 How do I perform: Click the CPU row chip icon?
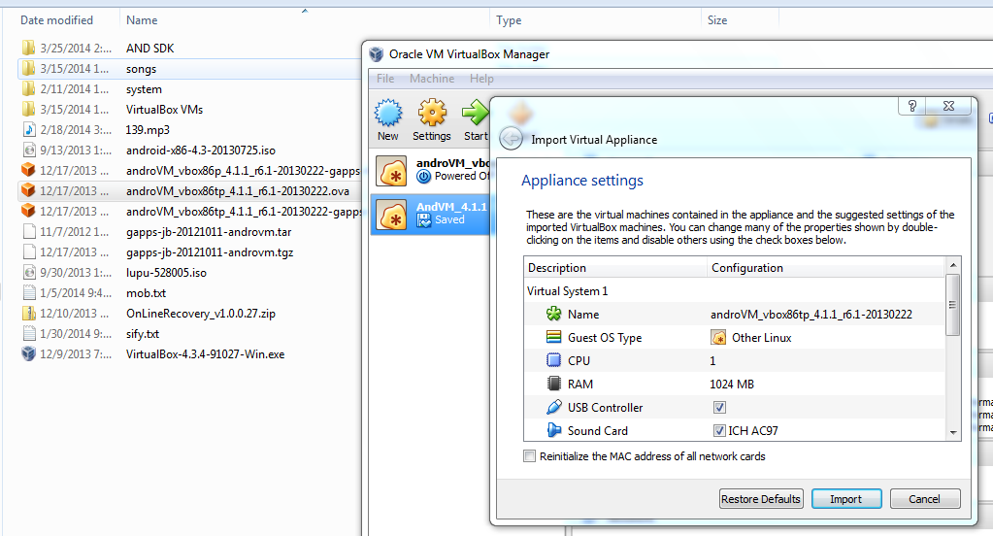tap(553, 360)
